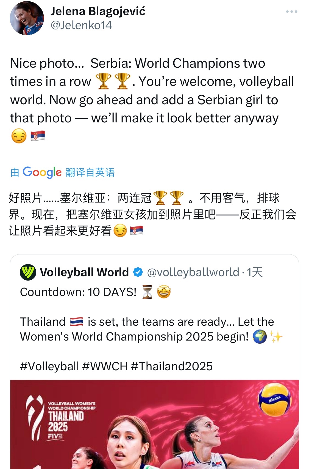Open the #WWCH hashtag

[105, 366]
